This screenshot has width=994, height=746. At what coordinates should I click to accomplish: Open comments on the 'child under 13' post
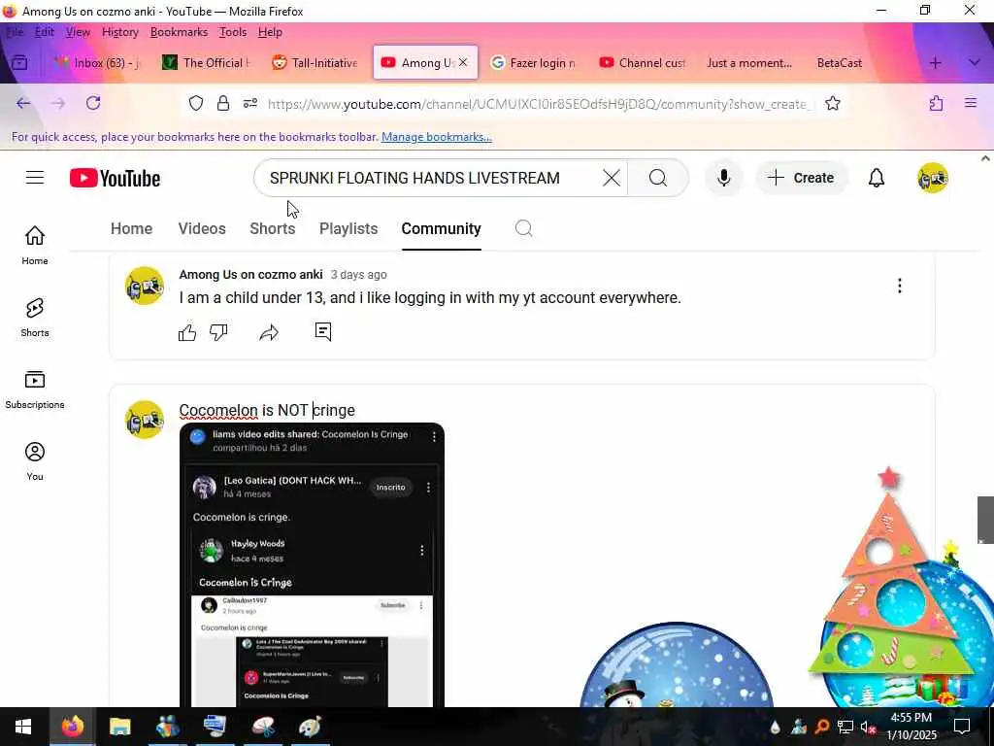tap(323, 332)
